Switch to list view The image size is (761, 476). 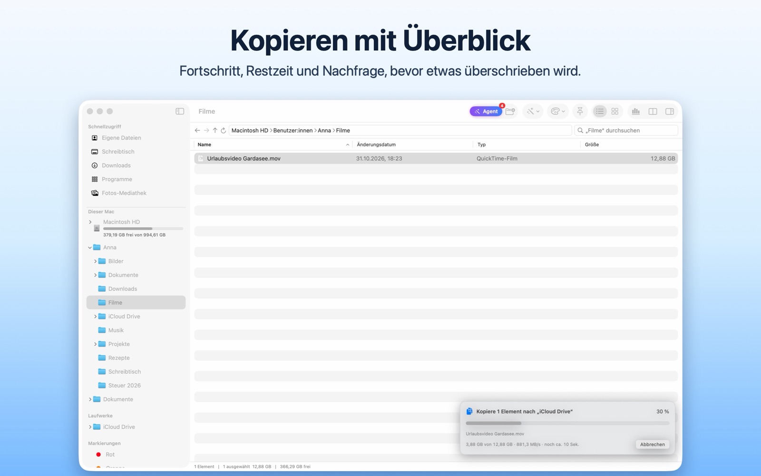599,111
